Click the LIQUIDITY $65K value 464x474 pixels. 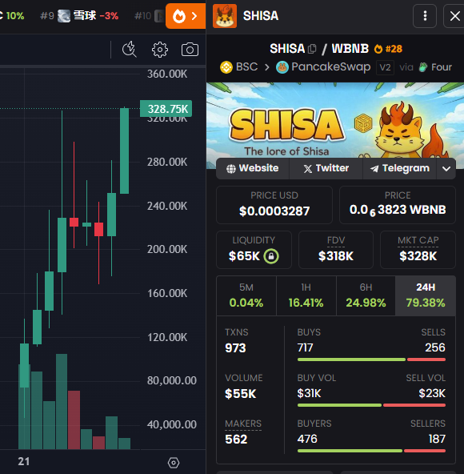[x=244, y=256]
